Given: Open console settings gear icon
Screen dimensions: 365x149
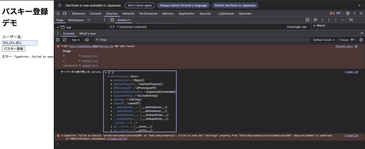Looking at the screenshot, I should (x=361, y=40).
